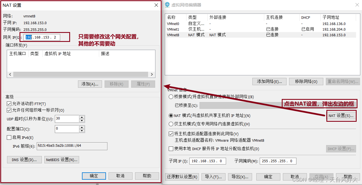
Task: Click the port forwarding horizontal scrollbar track
Action: [81, 75]
